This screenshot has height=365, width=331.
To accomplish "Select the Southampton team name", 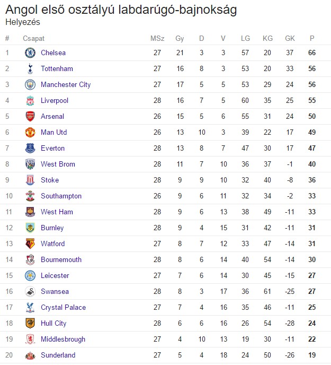I will pyautogui.click(x=61, y=196).
